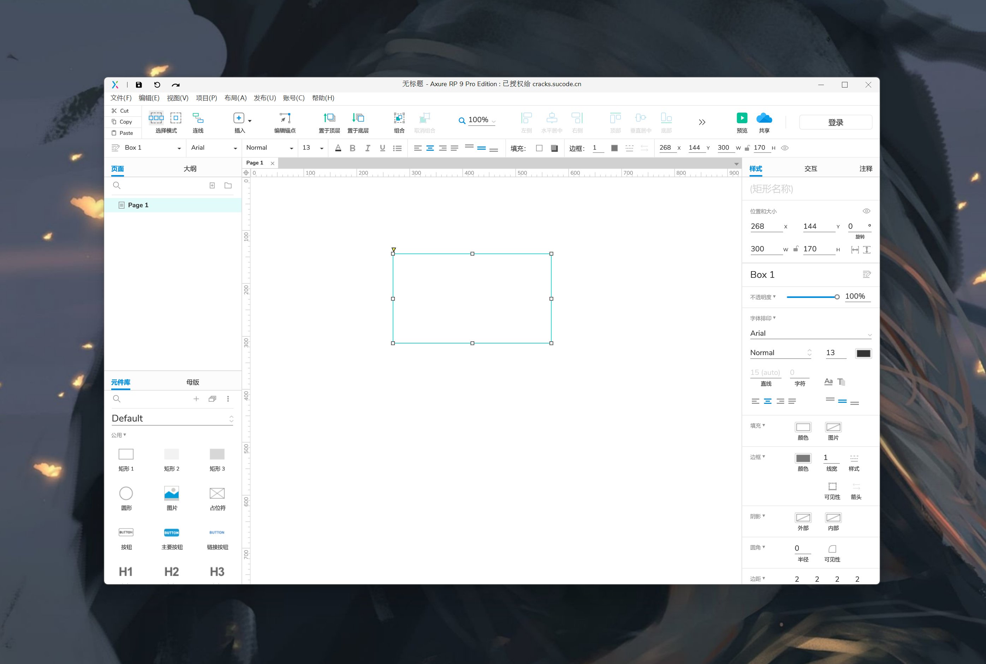Viewport: 986px width, 664px height.
Task: Add a new page icon in pages panel
Action: (x=212, y=185)
